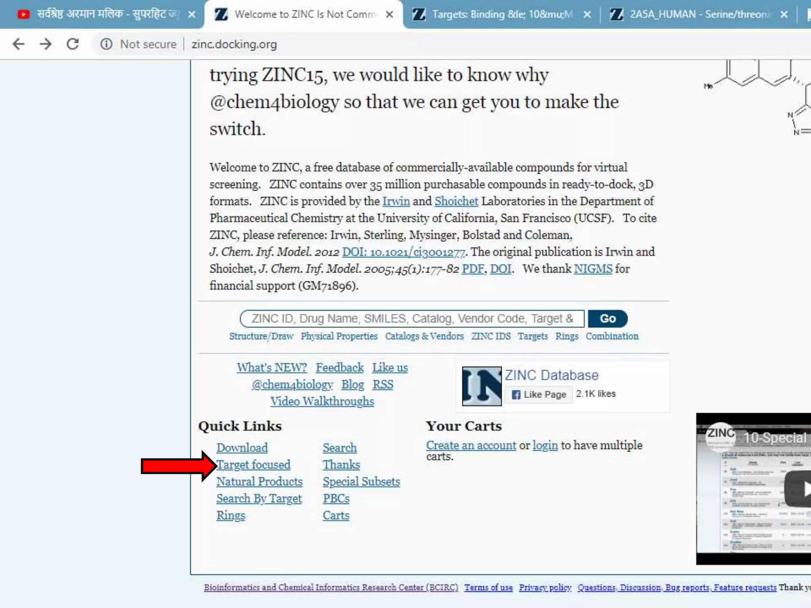The height and width of the screenshot is (608, 811).
Task: Click the Create an account link
Action: (471, 445)
